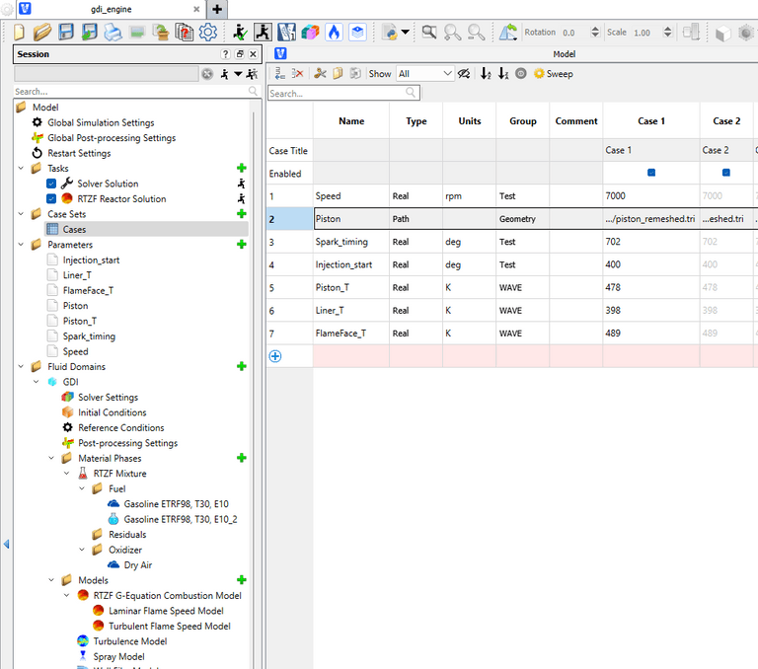Click the Sweep button
Image resolution: width=758 pixels, height=669 pixels.
553,74
